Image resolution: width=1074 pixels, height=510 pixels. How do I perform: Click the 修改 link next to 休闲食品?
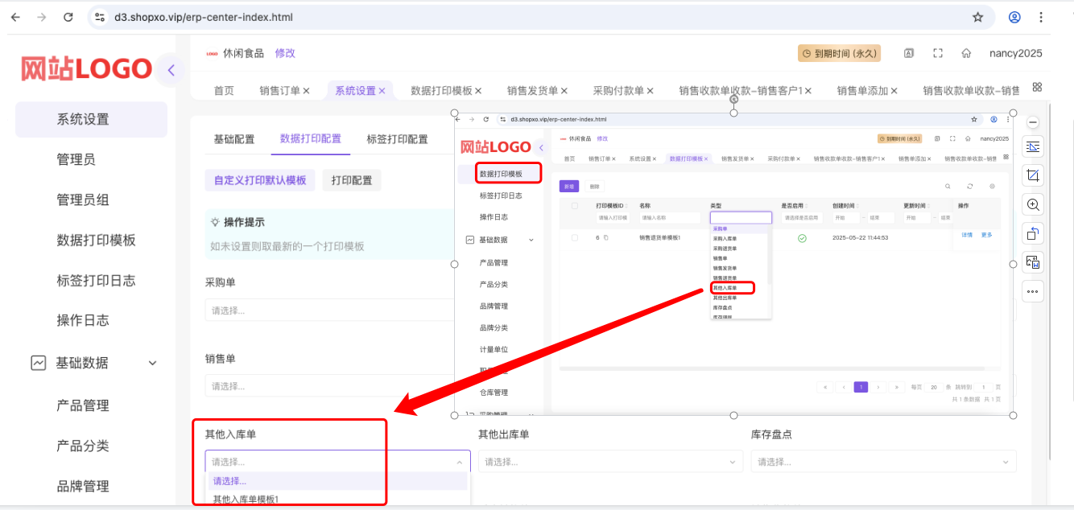pos(285,53)
